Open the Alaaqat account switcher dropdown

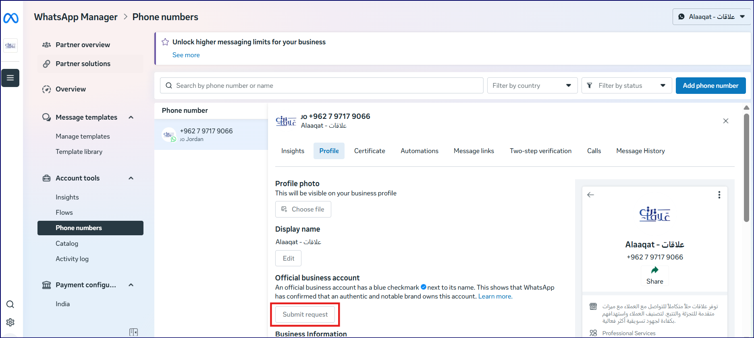point(712,17)
